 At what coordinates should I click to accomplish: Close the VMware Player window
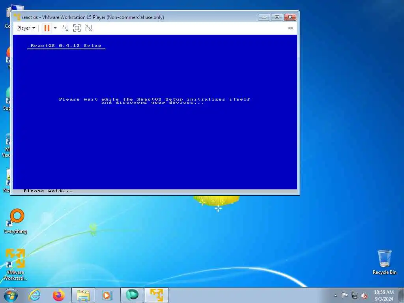(290, 17)
